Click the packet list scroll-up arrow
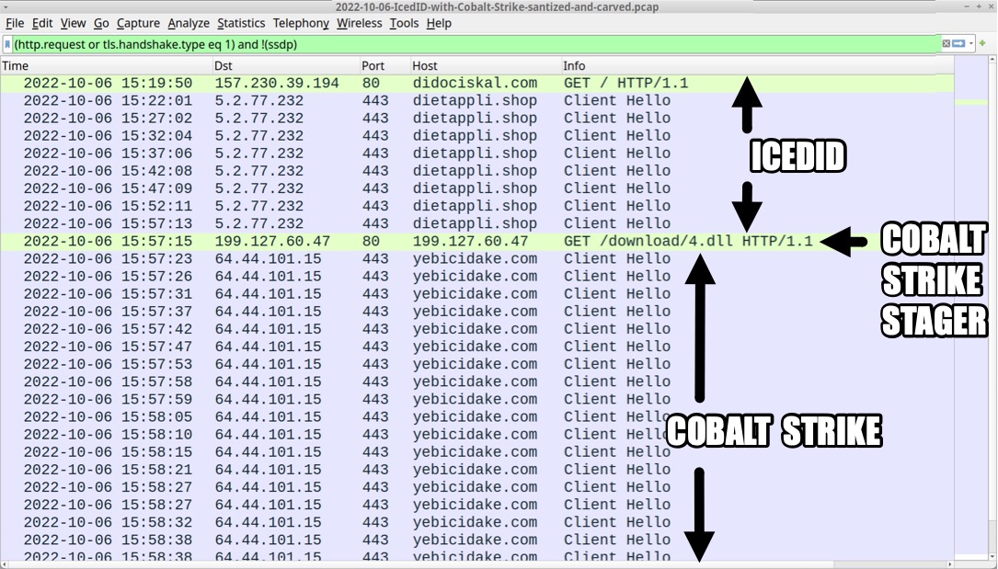Image resolution: width=998 pixels, height=569 pixels. [x=992, y=60]
